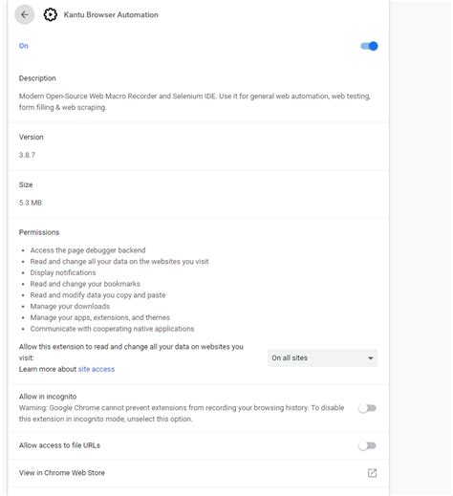The image size is (453, 496).
Task: Turn off the Kantu extension toggle
Action: (369, 46)
